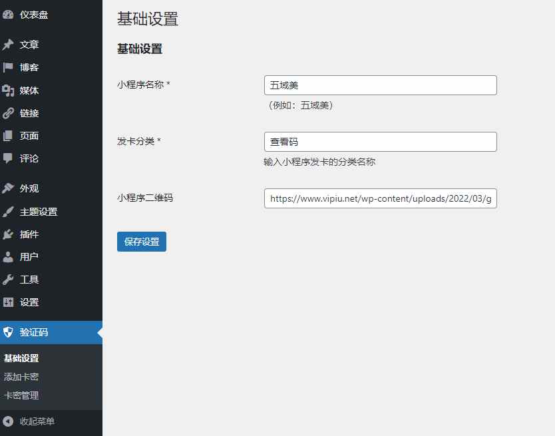
Task: Open the 添加卡密 submenu item
Action: coord(21,377)
